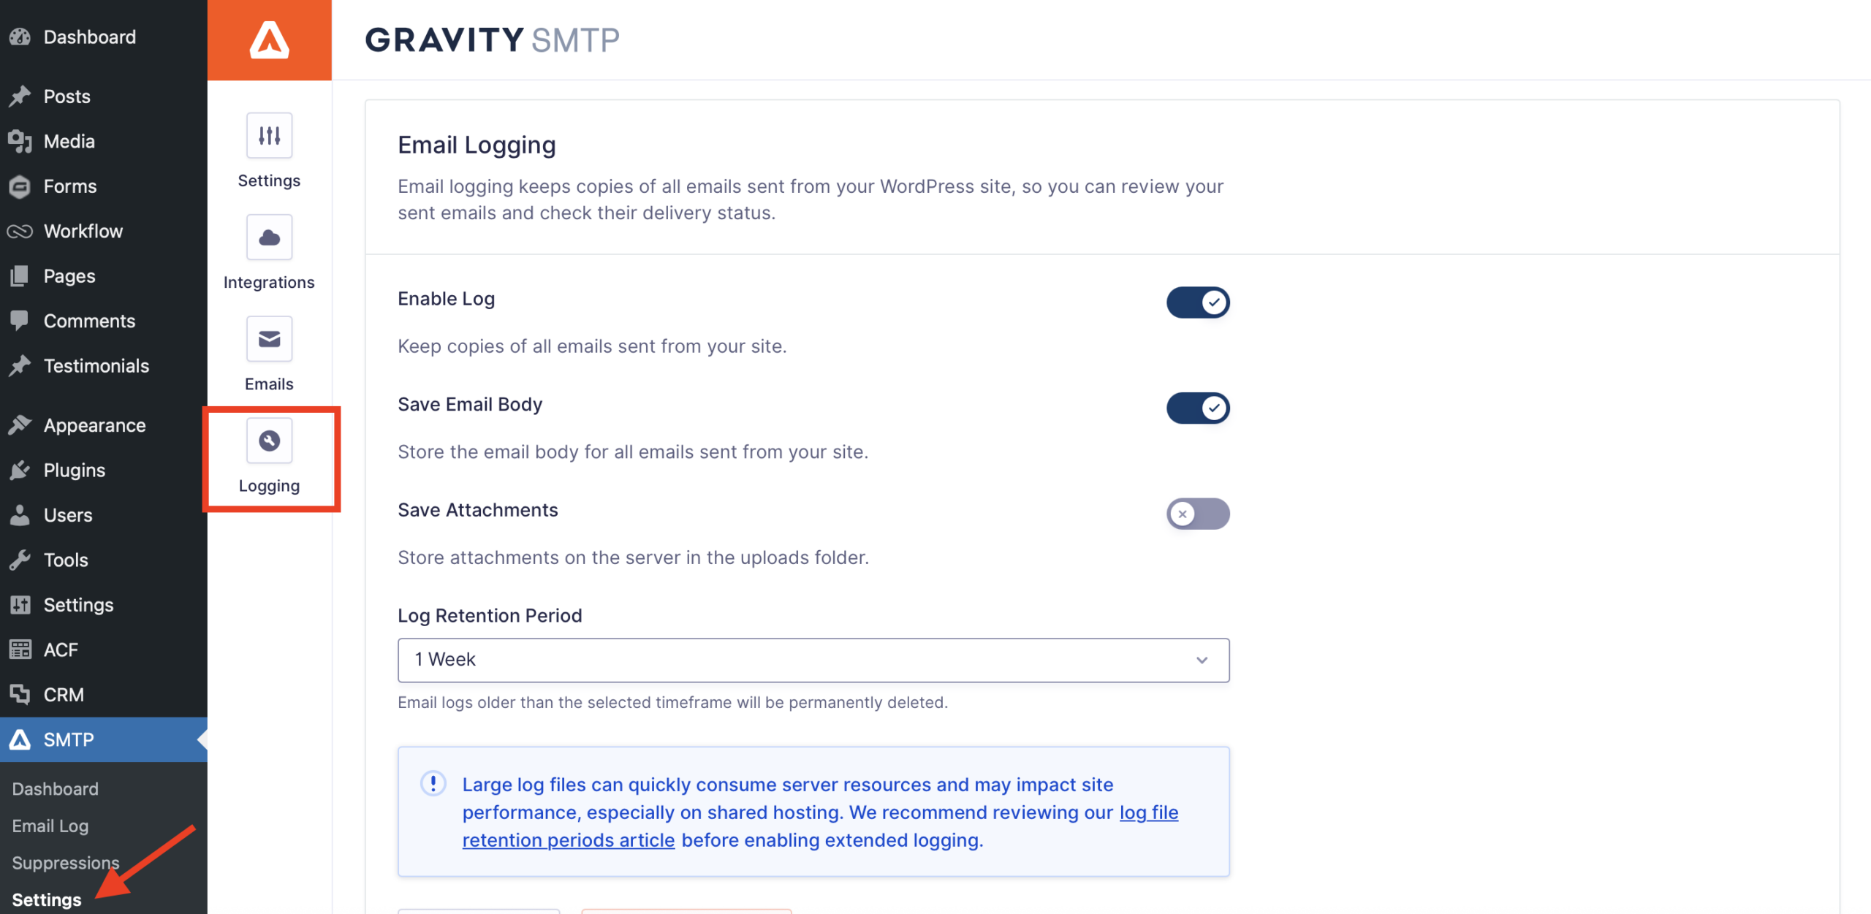This screenshot has width=1871, height=914.
Task: Open the Appearance menu in sidebar
Action: point(94,425)
